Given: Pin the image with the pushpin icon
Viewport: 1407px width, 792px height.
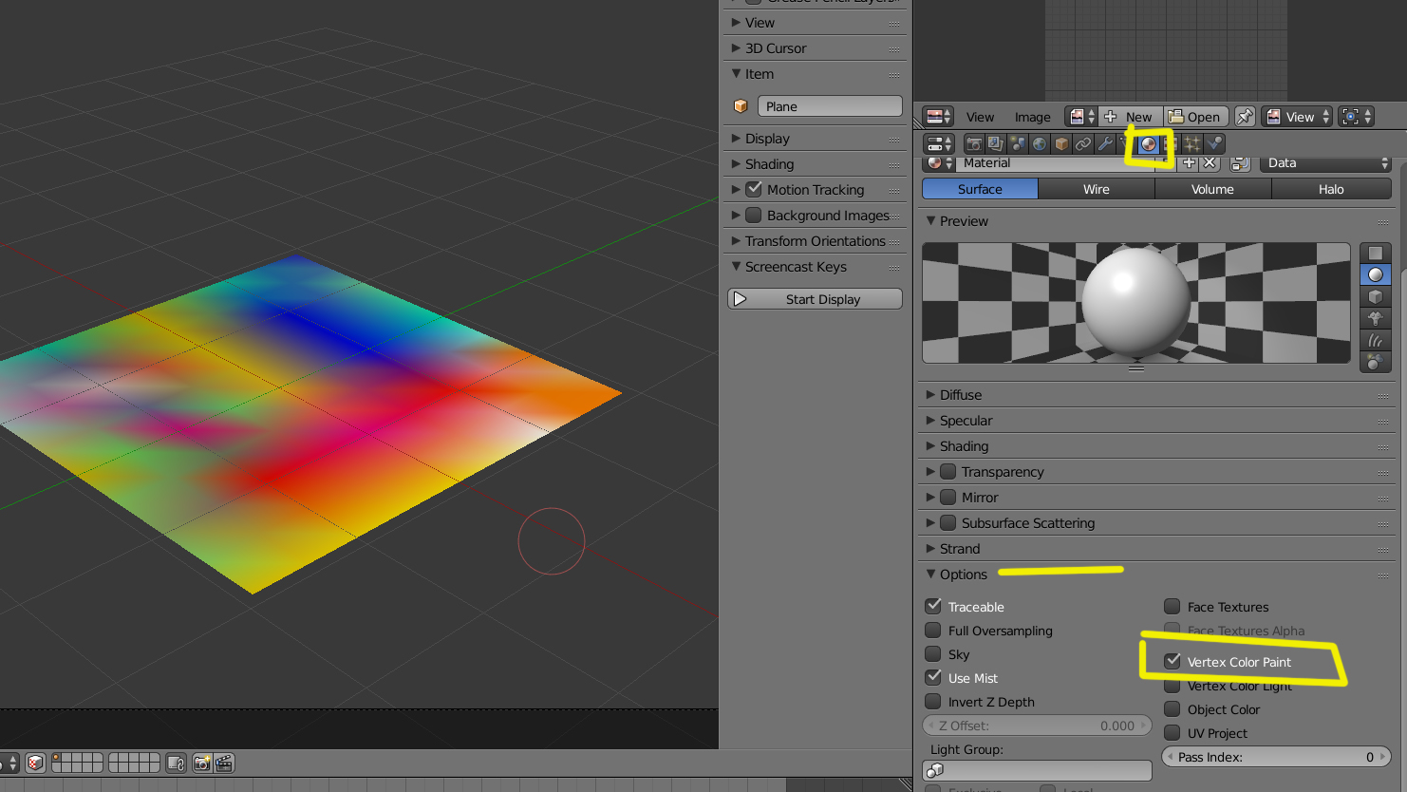Looking at the screenshot, I should point(1245,117).
